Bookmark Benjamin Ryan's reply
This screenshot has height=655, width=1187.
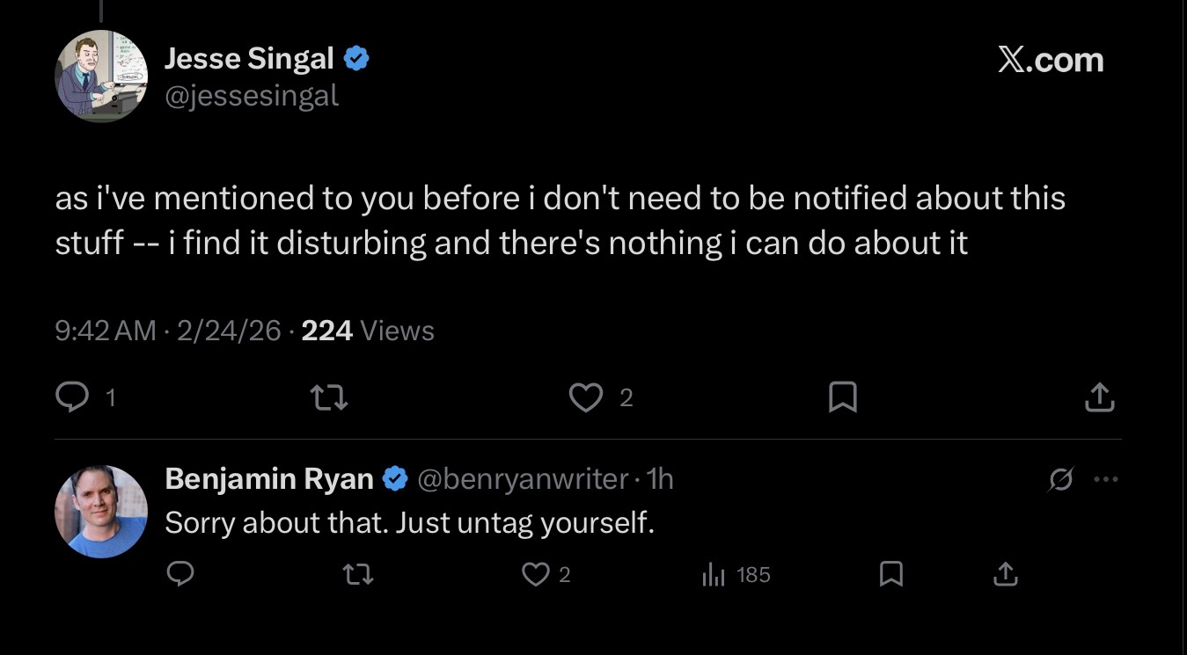890,574
